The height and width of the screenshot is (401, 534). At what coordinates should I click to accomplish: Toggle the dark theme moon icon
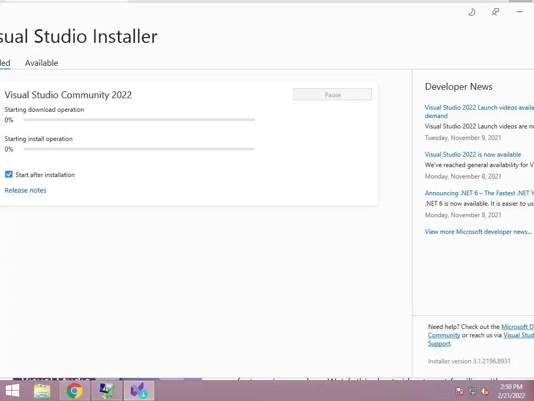tap(471, 13)
